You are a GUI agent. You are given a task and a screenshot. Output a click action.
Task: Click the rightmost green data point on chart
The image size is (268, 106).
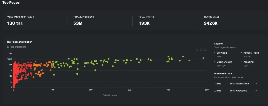pos(203,58)
